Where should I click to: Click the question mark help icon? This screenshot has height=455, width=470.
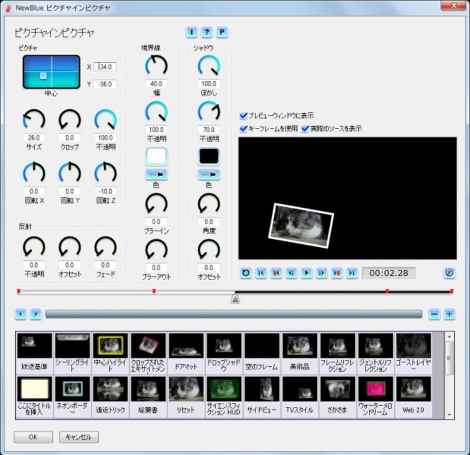[x=207, y=32]
